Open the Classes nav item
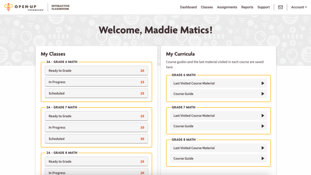 pos(207,7)
